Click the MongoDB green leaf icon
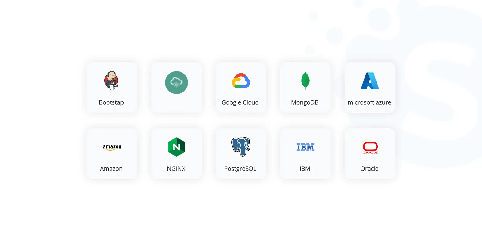The image size is (482, 241). point(305,81)
